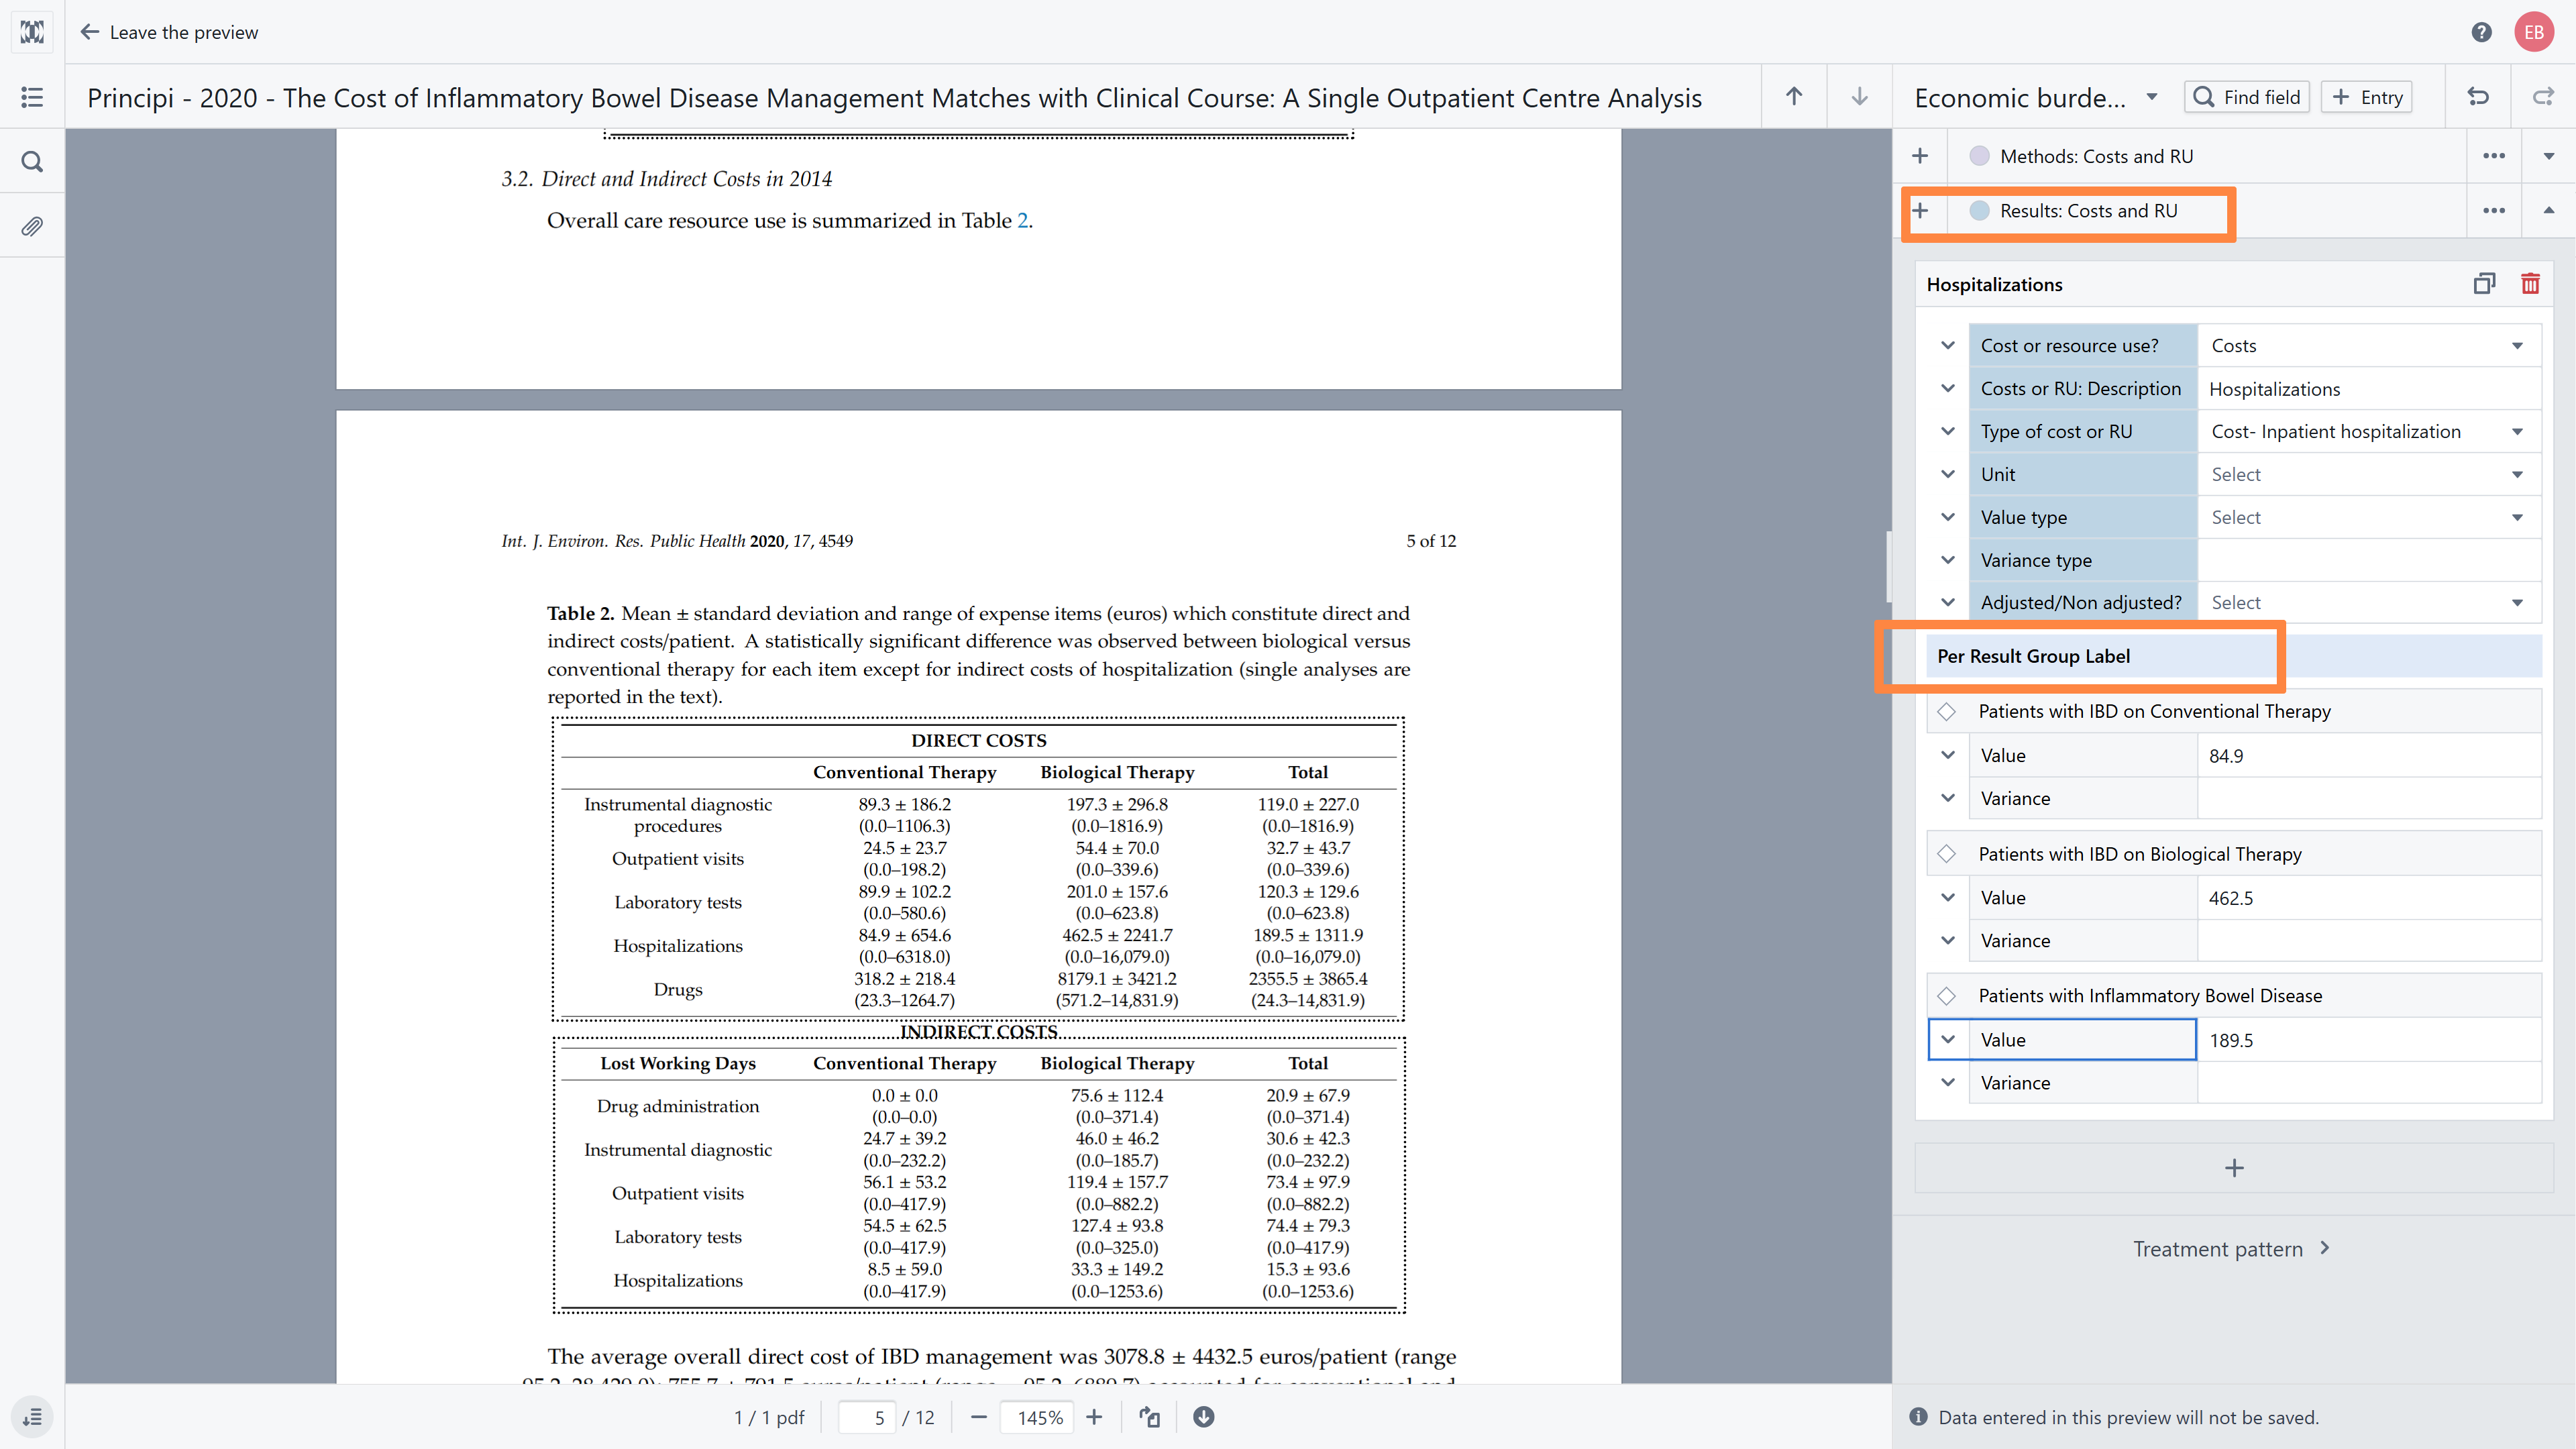Screen dimensions: 2576x1449
Task: Click the PDF page number field
Action: tap(867, 1417)
